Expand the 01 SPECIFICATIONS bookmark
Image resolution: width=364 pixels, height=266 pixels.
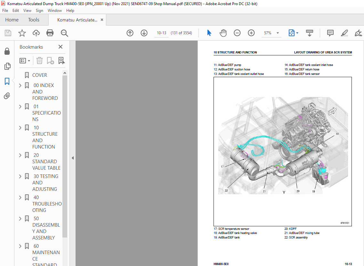[x=20, y=107]
